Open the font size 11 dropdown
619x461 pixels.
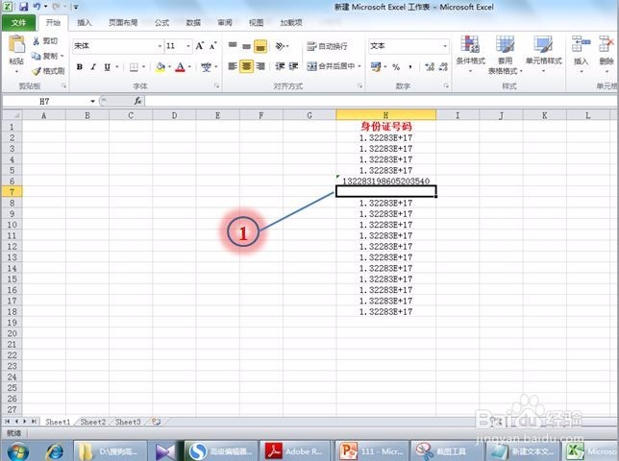click(x=188, y=46)
